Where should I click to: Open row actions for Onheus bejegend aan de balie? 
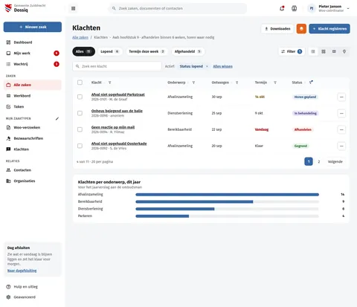341,113
